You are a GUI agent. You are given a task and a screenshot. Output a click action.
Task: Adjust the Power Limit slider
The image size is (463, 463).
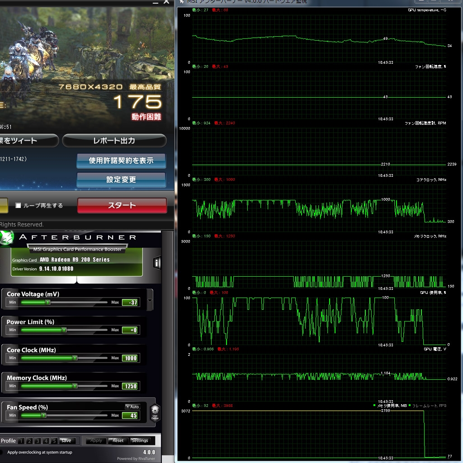coord(64,330)
